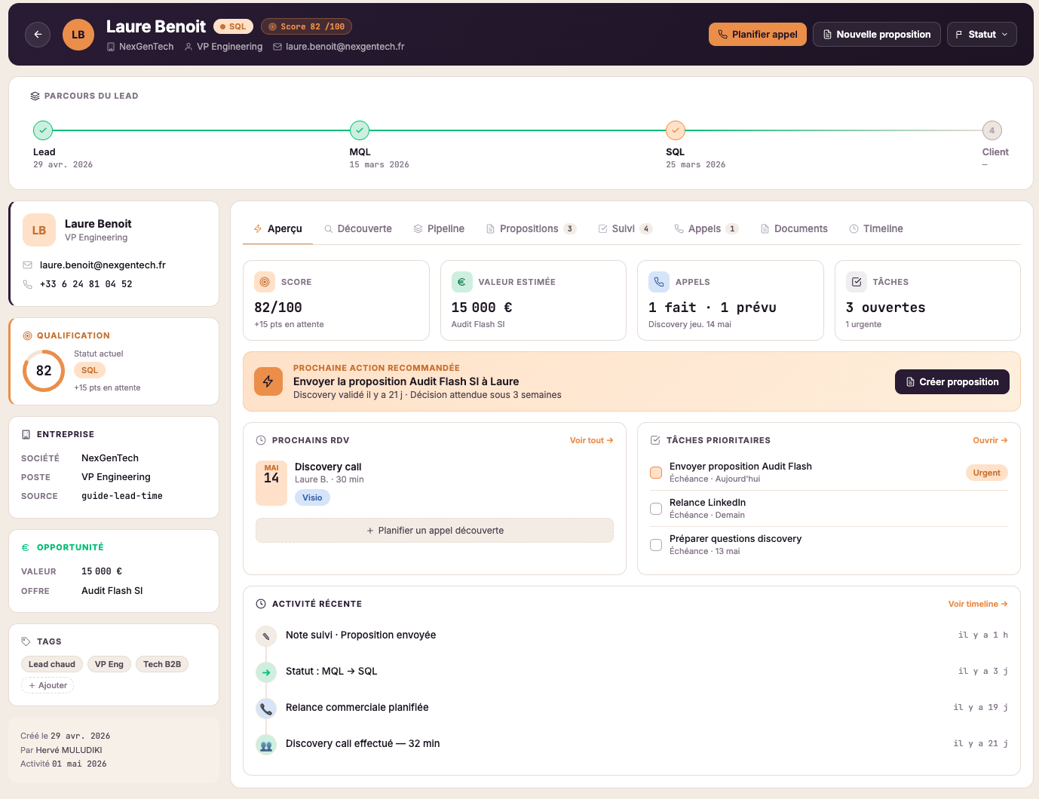Click the Parcours du Lead layers icon

35,96
